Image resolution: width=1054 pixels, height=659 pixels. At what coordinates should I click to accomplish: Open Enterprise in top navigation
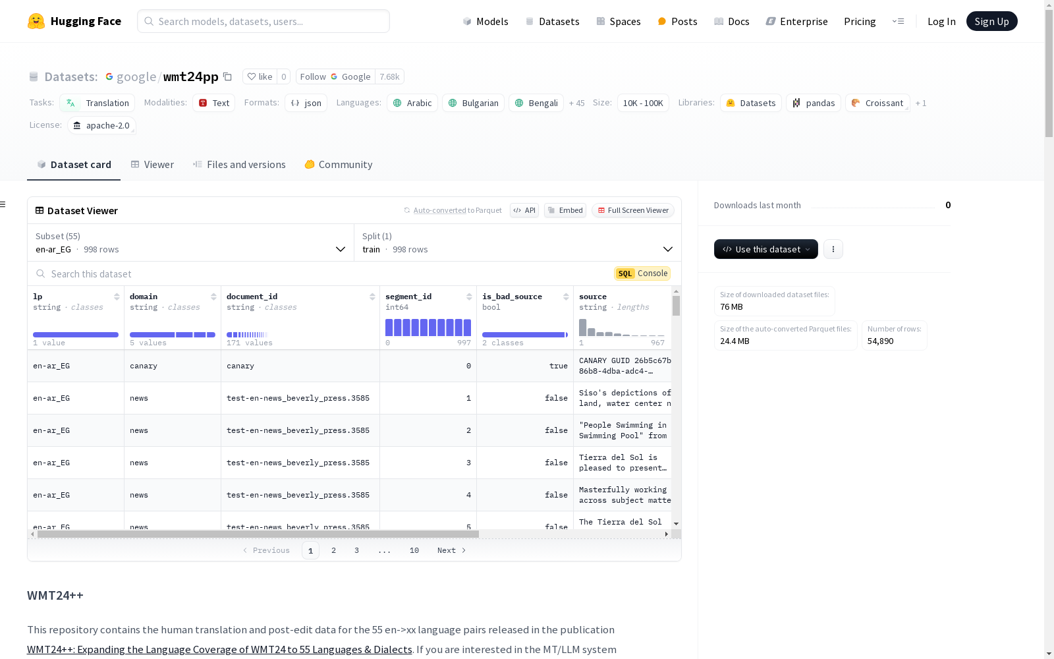[797, 21]
